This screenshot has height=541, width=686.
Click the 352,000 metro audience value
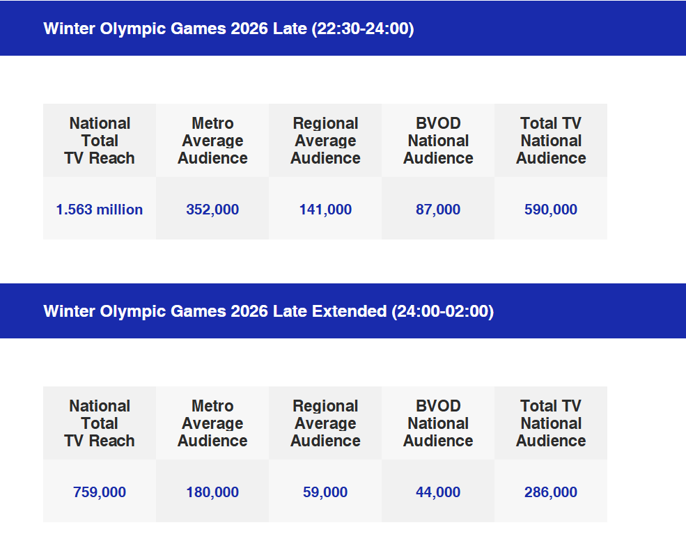coord(212,210)
